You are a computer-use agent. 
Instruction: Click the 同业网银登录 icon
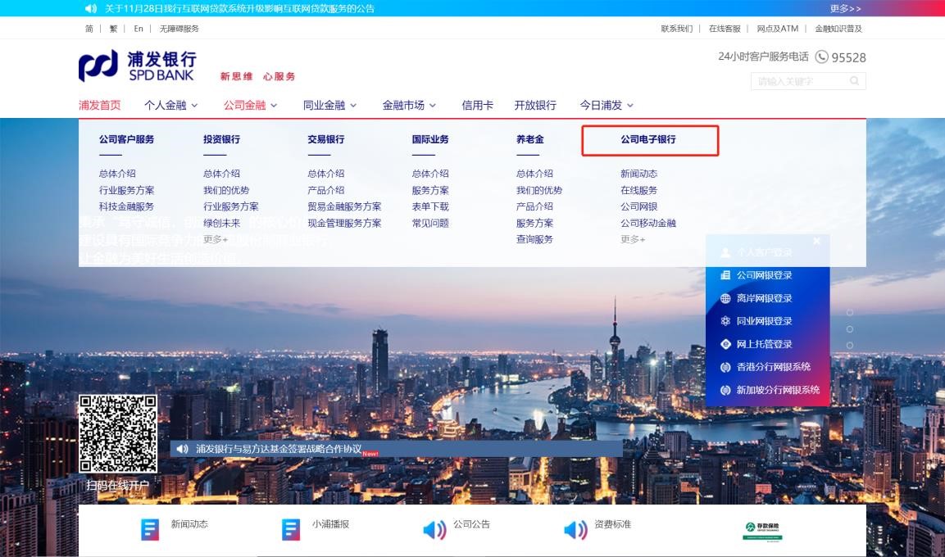[x=725, y=321]
